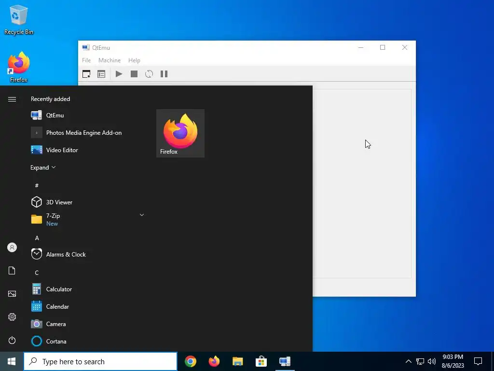The image size is (494, 371).
Task: Click the Recently added heading
Action: pos(50,99)
